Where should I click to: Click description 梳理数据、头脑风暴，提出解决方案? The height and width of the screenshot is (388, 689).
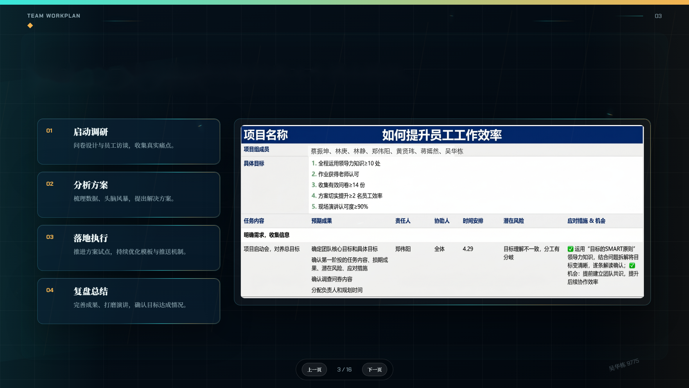click(124, 199)
